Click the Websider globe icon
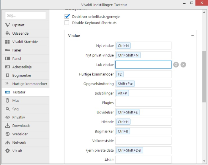Image resolution: width=208 pixels, height=165 pixels. click(x=7, y=134)
